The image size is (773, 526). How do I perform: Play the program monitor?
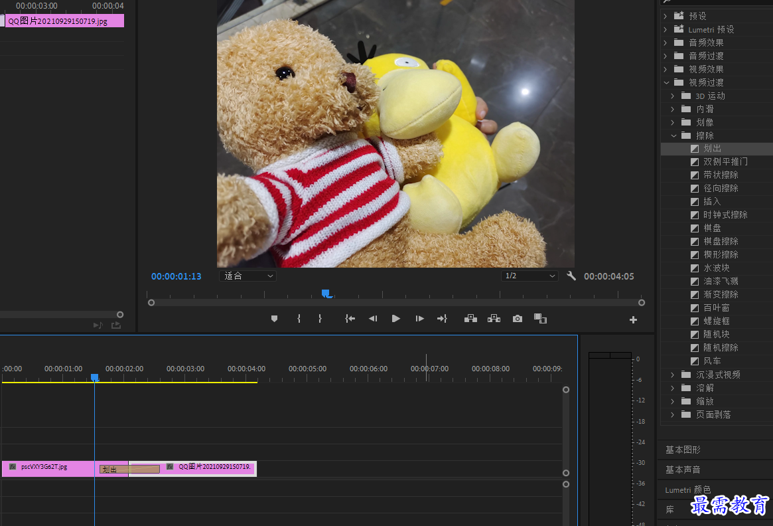(x=396, y=319)
